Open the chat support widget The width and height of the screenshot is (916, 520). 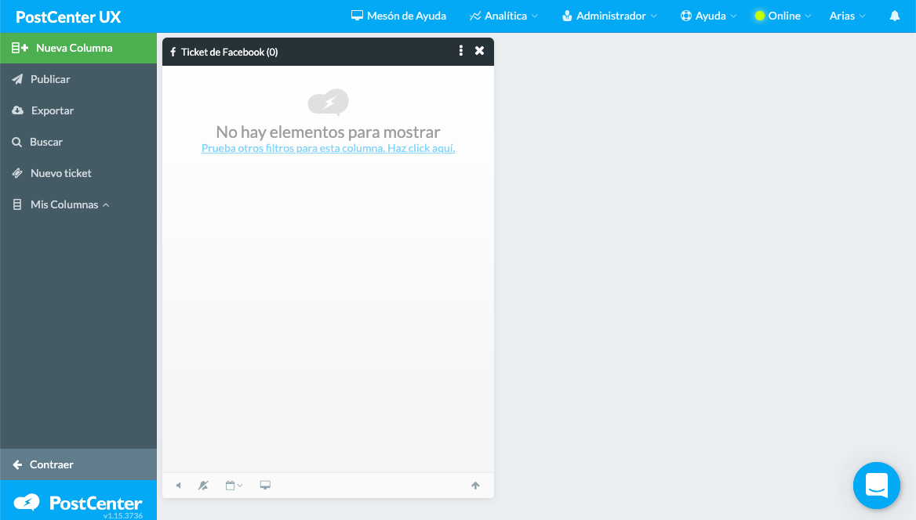(x=876, y=486)
